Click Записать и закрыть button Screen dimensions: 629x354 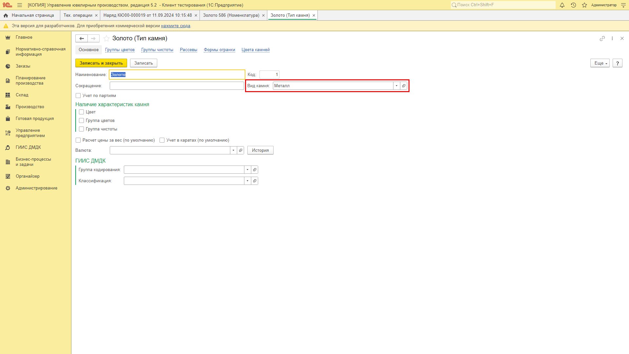click(101, 63)
